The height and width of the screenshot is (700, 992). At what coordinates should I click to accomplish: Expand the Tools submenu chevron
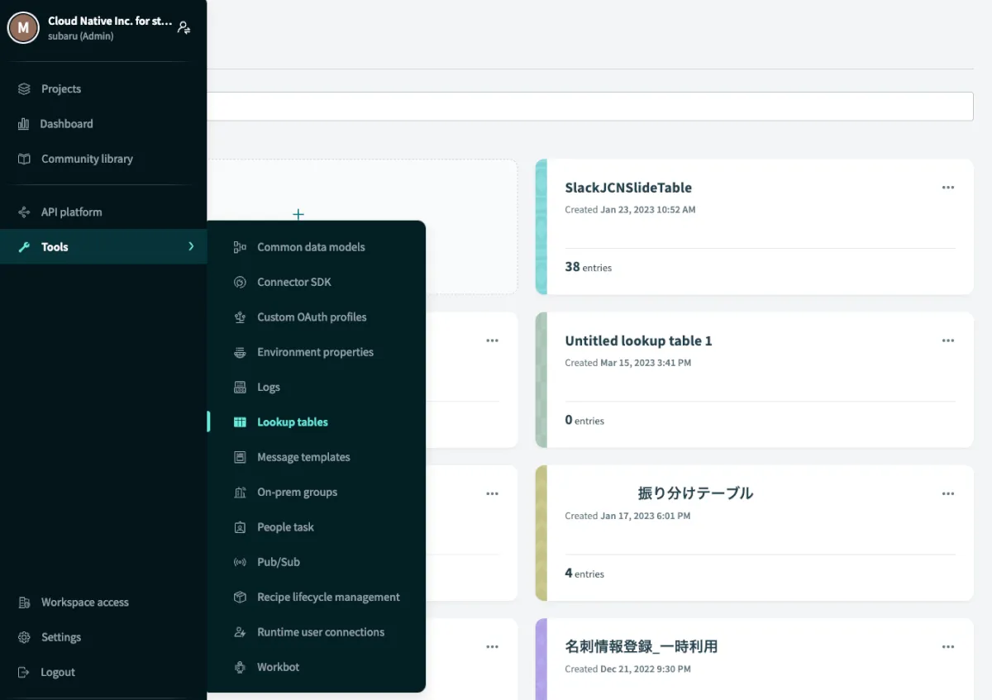click(x=191, y=247)
